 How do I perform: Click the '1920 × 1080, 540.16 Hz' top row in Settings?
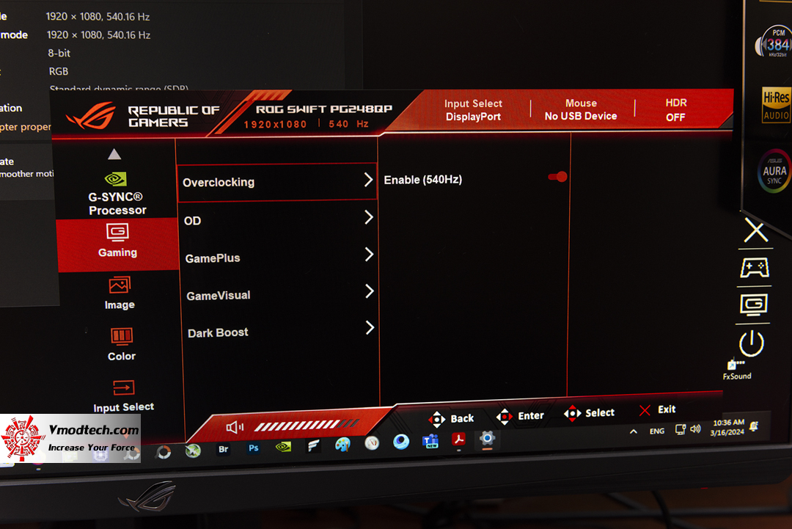[98, 17]
